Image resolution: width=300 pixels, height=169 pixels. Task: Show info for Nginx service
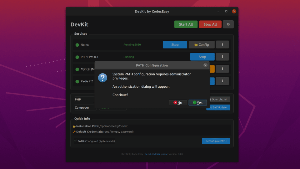[x=222, y=44]
